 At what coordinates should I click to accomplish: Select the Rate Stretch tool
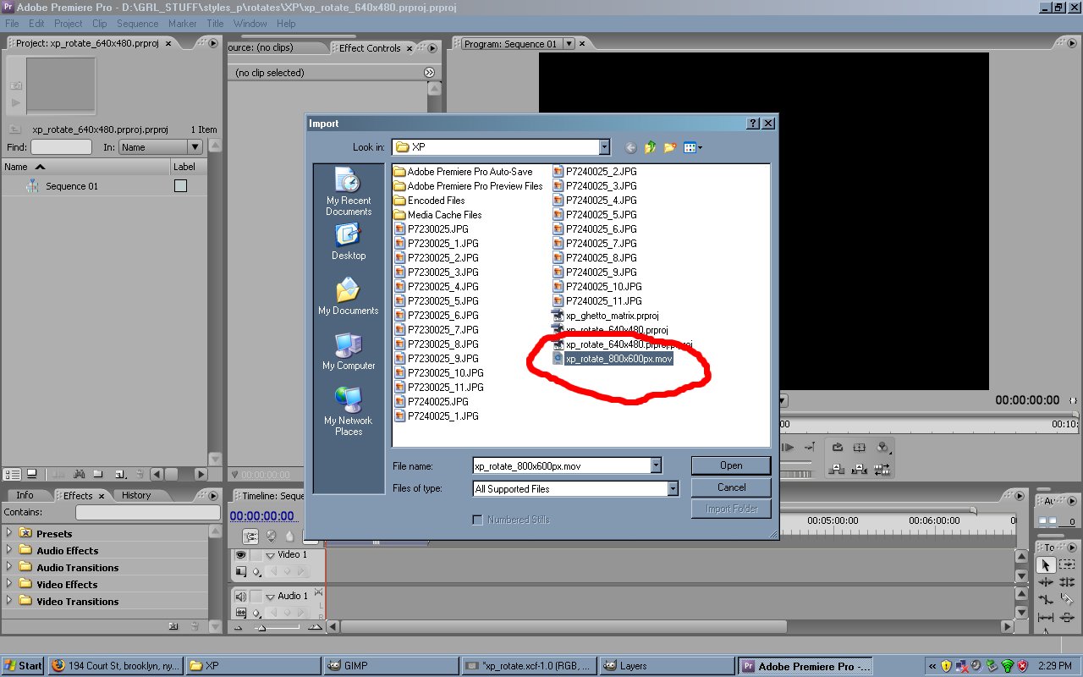click(x=1046, y=599)
